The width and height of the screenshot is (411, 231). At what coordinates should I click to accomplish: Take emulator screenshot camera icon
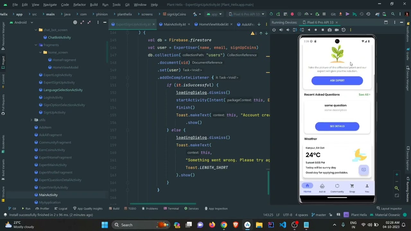click(329, 30)
